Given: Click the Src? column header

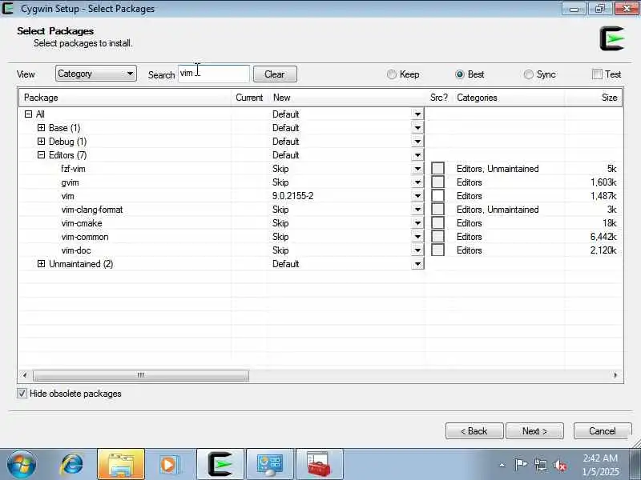Looking at the screenshot, I should 439,98.
